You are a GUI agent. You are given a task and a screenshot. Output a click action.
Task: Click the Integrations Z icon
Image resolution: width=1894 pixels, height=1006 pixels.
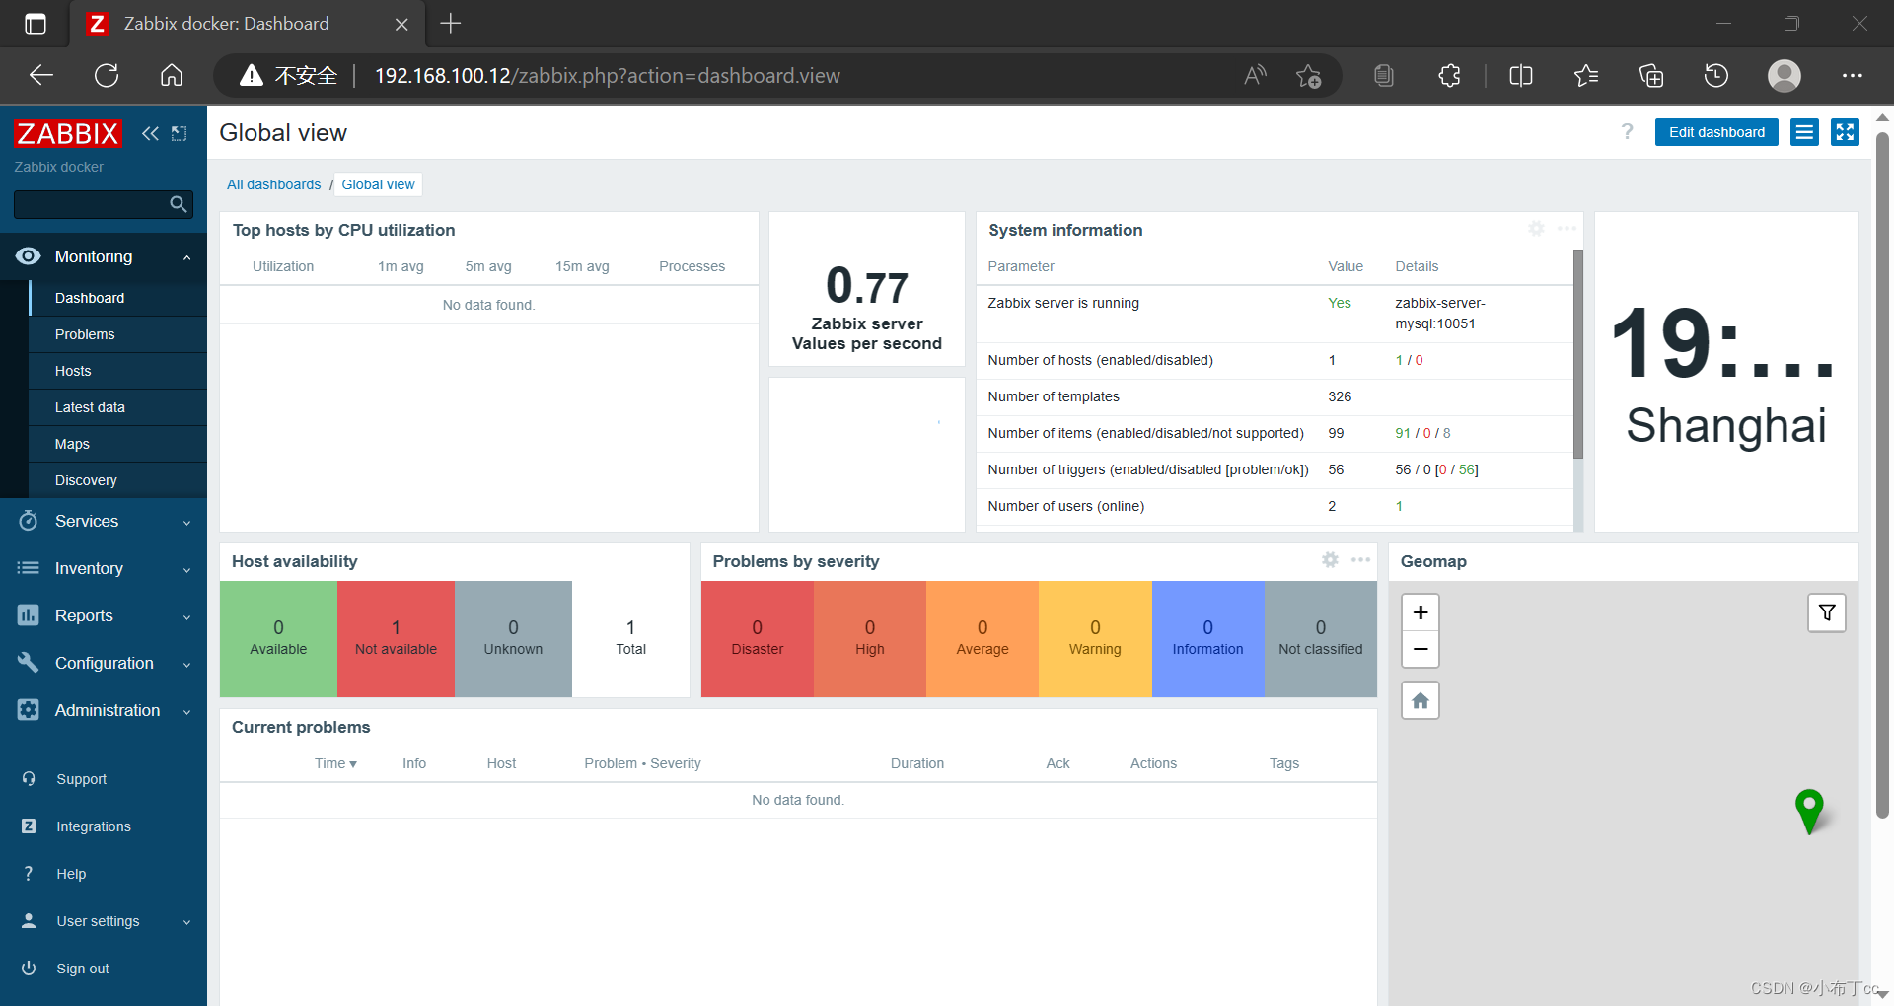tap(29, 826)
